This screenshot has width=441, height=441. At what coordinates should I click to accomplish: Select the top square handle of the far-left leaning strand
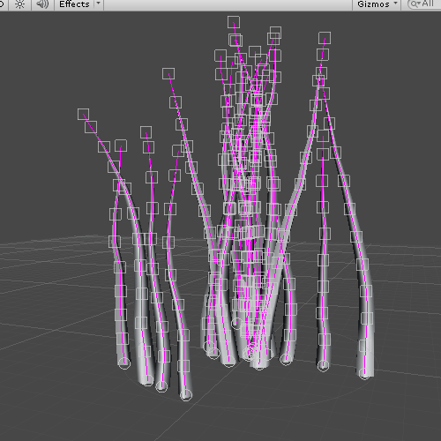pos(84,114)
